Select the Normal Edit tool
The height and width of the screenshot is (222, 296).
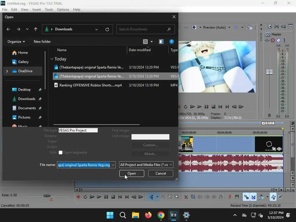click(x=151, y=197)
